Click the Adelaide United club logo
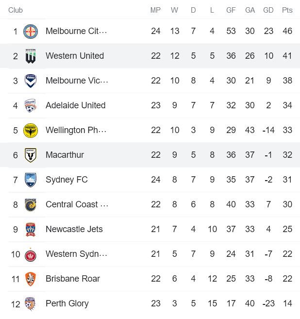 coord(31,105)
